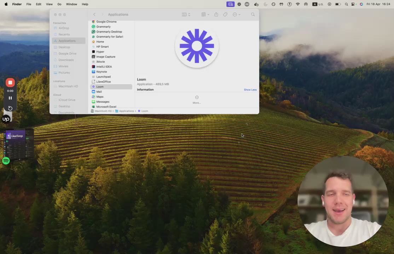The image size is (394, 254).
Task: Open the Group By dropdown in Finder toolbar
Action: [205, 14]
